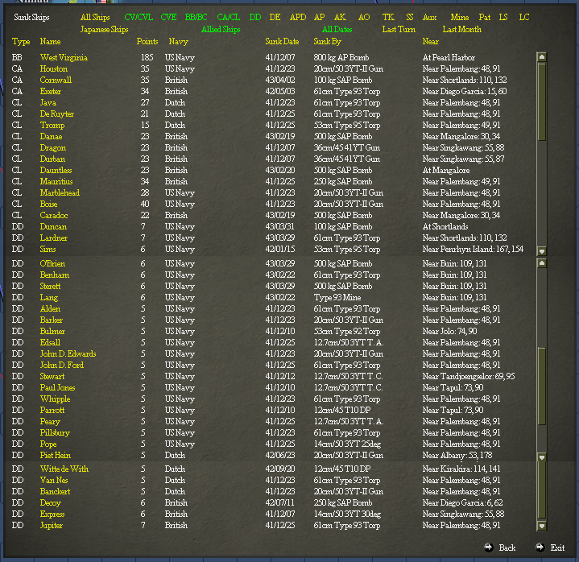Toggle the LC ship type filter

(x=524, y=18)
